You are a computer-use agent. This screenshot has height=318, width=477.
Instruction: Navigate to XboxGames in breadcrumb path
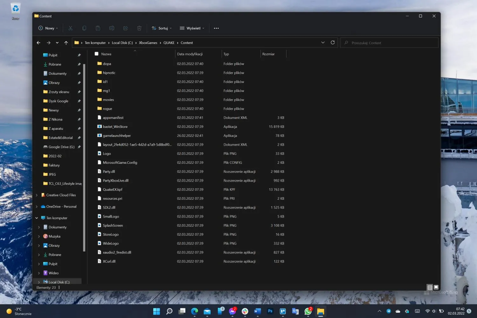148,43
